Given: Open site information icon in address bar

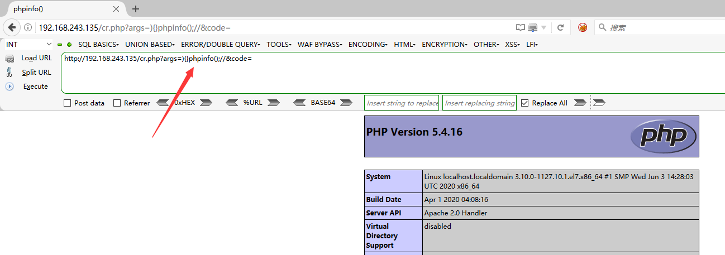Looking at the screenshot, I should pyautogui.click(x=28, y=27).
